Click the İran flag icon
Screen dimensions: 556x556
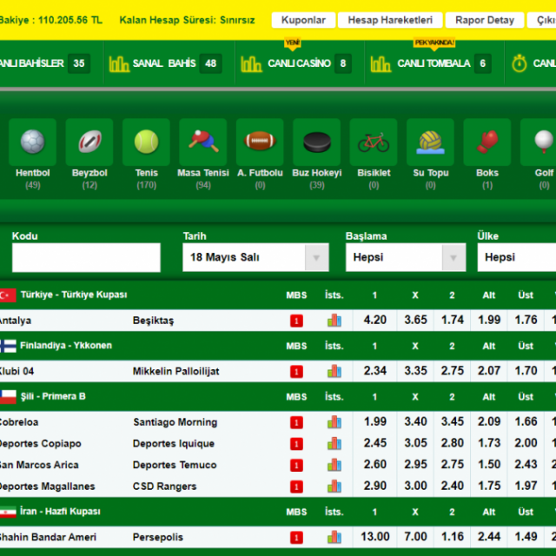[8, 512]
